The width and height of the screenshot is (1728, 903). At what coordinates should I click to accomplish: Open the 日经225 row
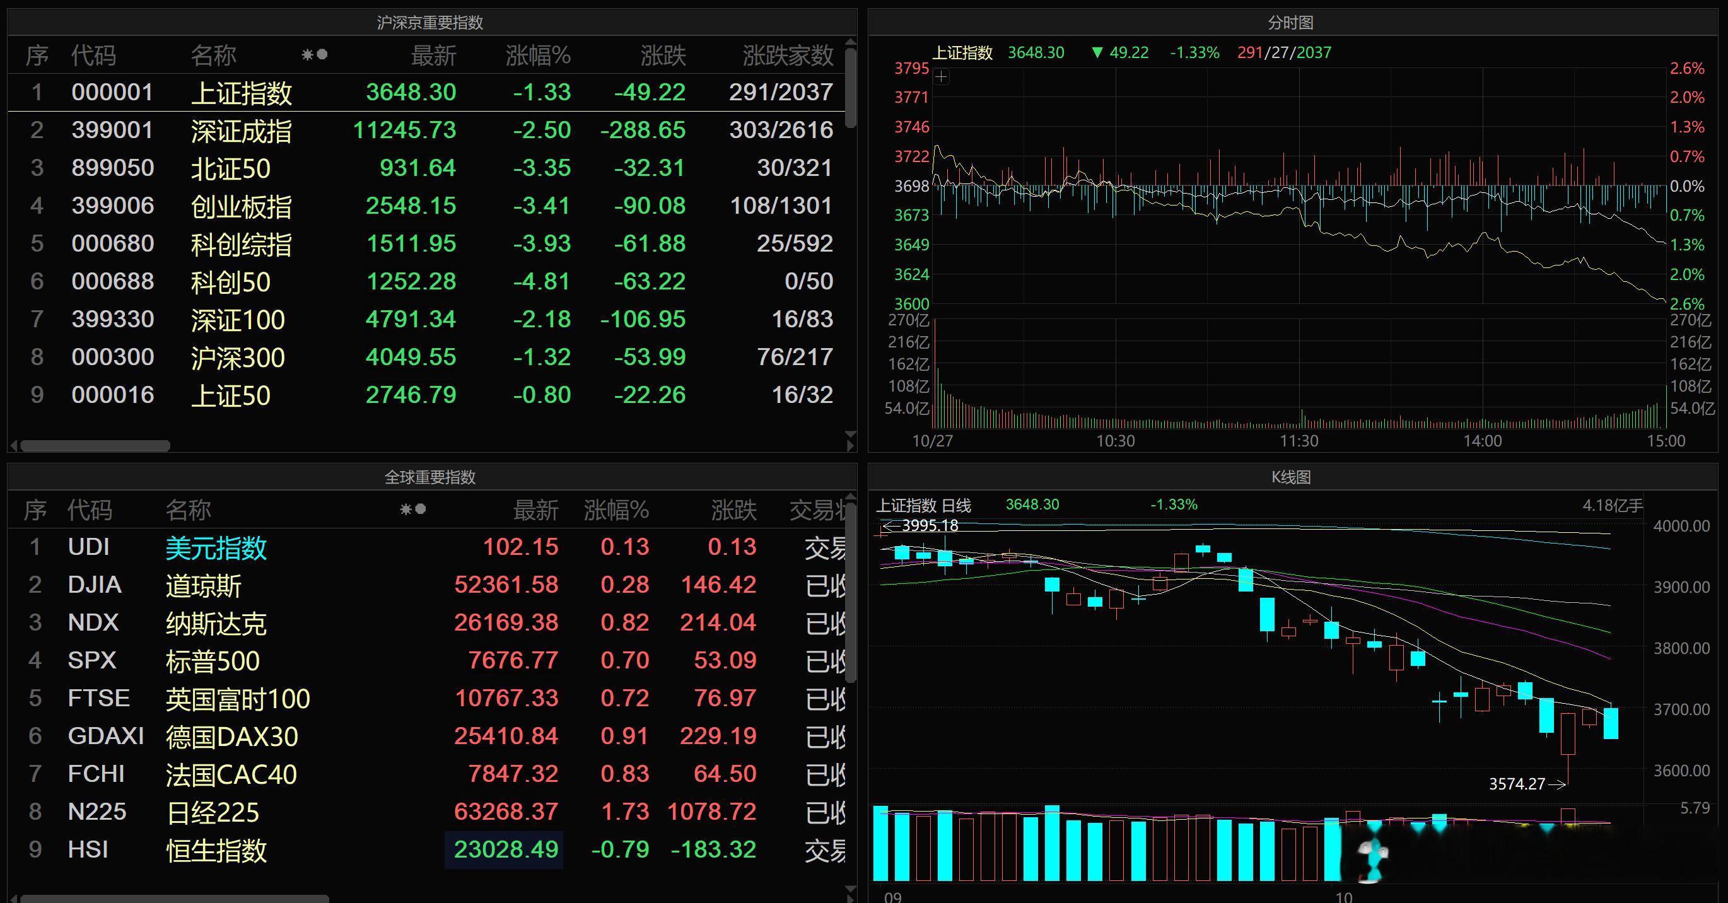tap(426, 812)
